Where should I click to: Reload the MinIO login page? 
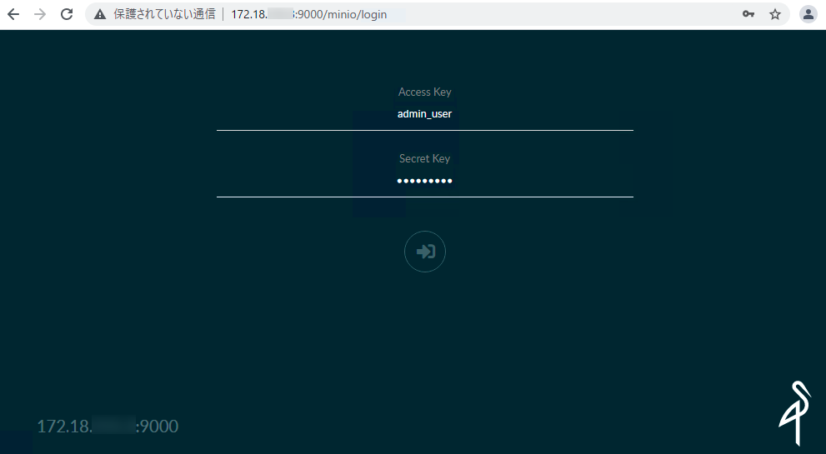point(67,14)
